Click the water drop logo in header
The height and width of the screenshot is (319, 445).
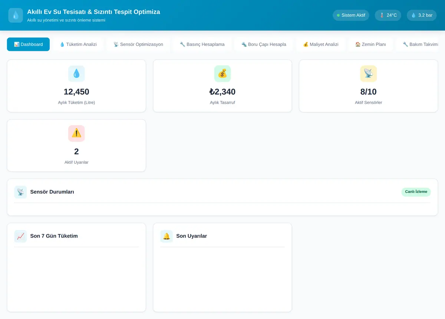click(x=16, y=15)
